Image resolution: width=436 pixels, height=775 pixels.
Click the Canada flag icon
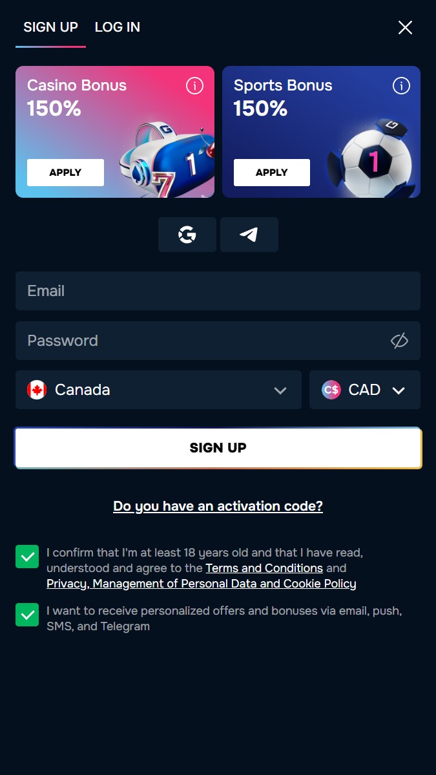[37, 390]
